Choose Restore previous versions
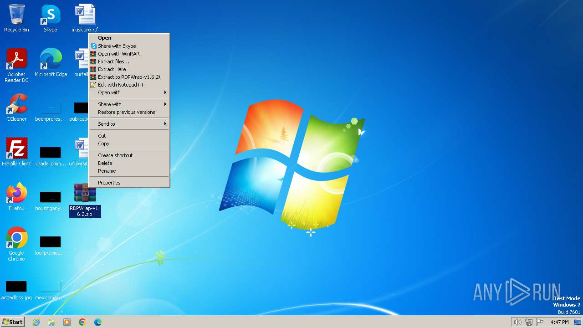The width and height of the screenshot is (583, 328). click(x=129, y=112)
